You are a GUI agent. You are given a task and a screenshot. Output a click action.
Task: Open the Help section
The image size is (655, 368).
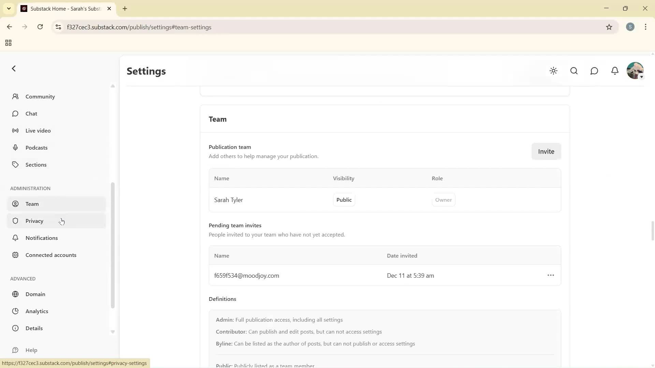[x=31, y=350]
